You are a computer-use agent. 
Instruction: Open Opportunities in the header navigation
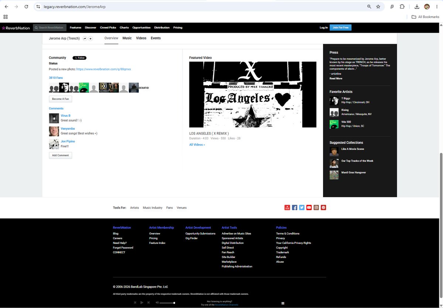pyautogui.click(x=141, y=28)
